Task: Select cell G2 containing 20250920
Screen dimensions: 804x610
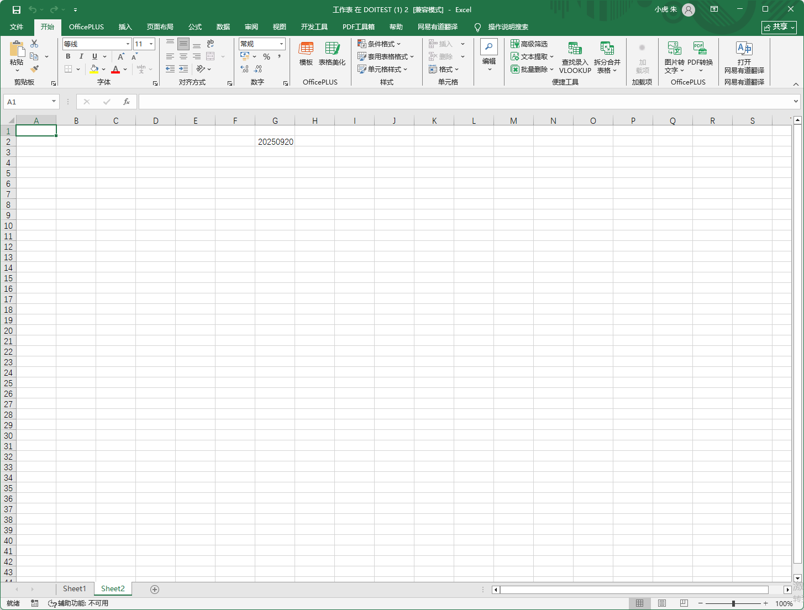Action: coord(275,141)
